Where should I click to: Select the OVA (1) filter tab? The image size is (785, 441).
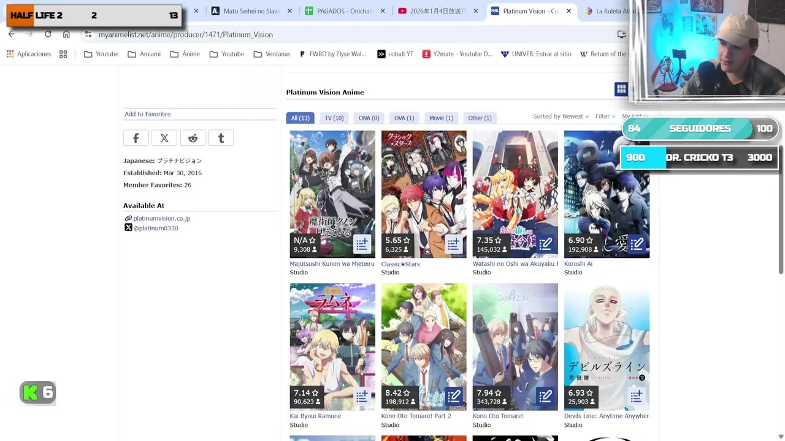point(404,118)
